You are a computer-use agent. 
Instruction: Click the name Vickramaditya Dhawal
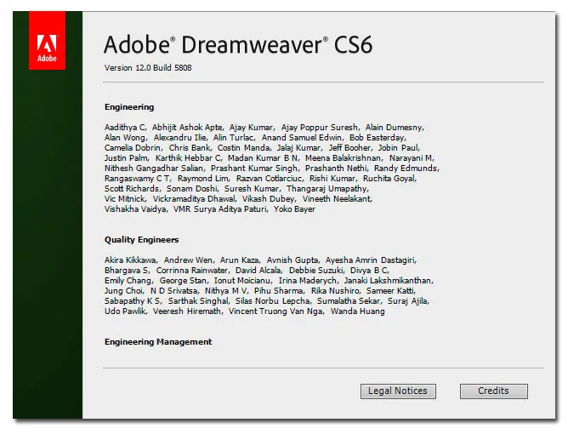click(x=194, y=199)
